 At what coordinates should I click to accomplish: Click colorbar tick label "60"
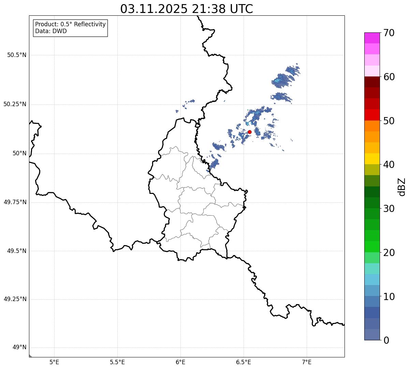pos(389,77)
